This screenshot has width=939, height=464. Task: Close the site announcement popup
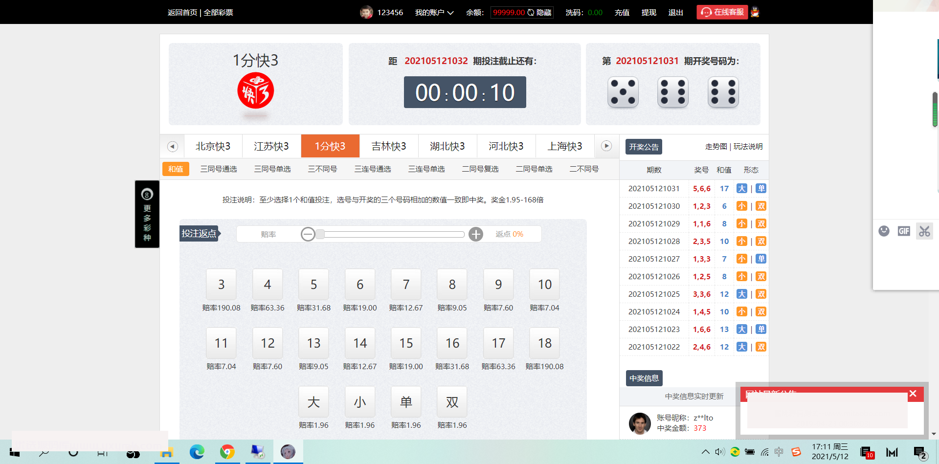[913, 394]
